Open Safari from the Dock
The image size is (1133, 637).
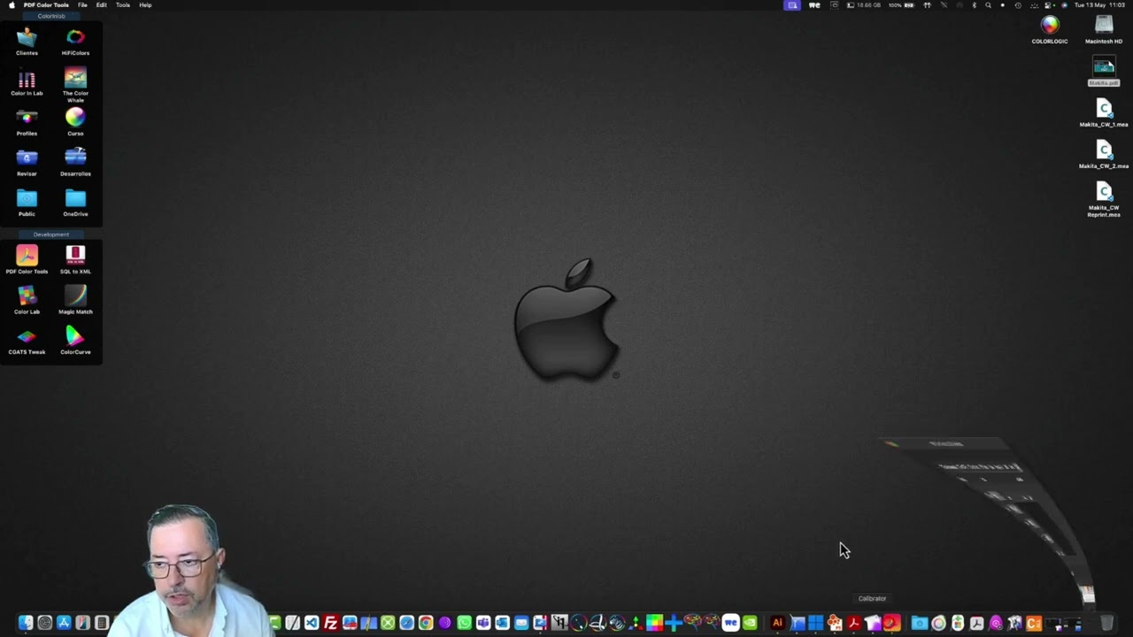pos(406,623)
